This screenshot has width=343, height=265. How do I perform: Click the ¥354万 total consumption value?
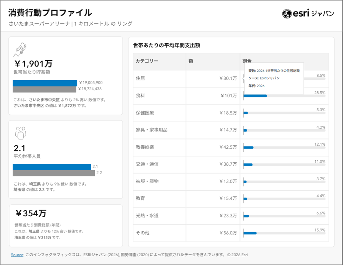click(31, 214)
